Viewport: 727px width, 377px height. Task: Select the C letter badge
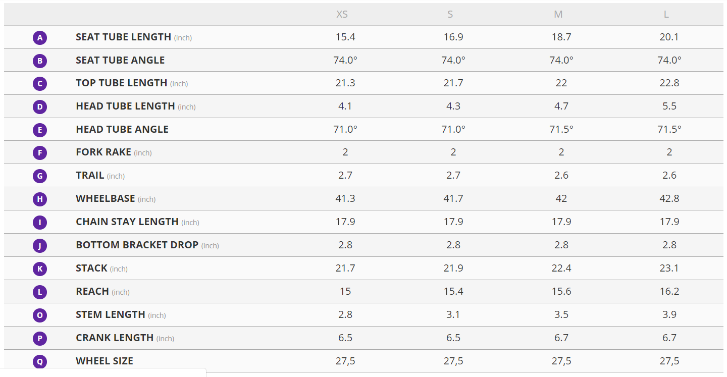(40, 84)
